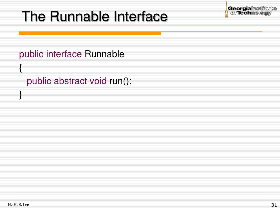Click the slide number 31
Image resolution: width=280 pixels, height=210 pixels.
[x=274, y=205]
